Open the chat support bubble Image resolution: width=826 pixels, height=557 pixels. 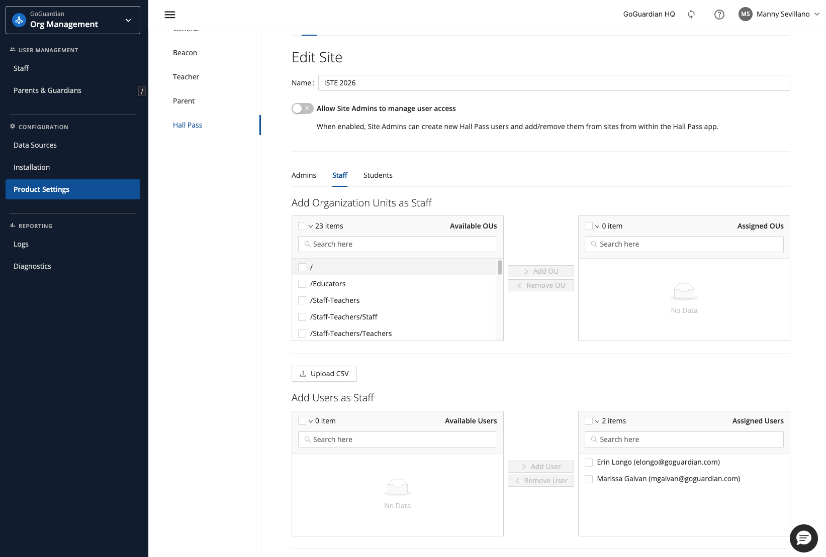click(x=803, y=538)
